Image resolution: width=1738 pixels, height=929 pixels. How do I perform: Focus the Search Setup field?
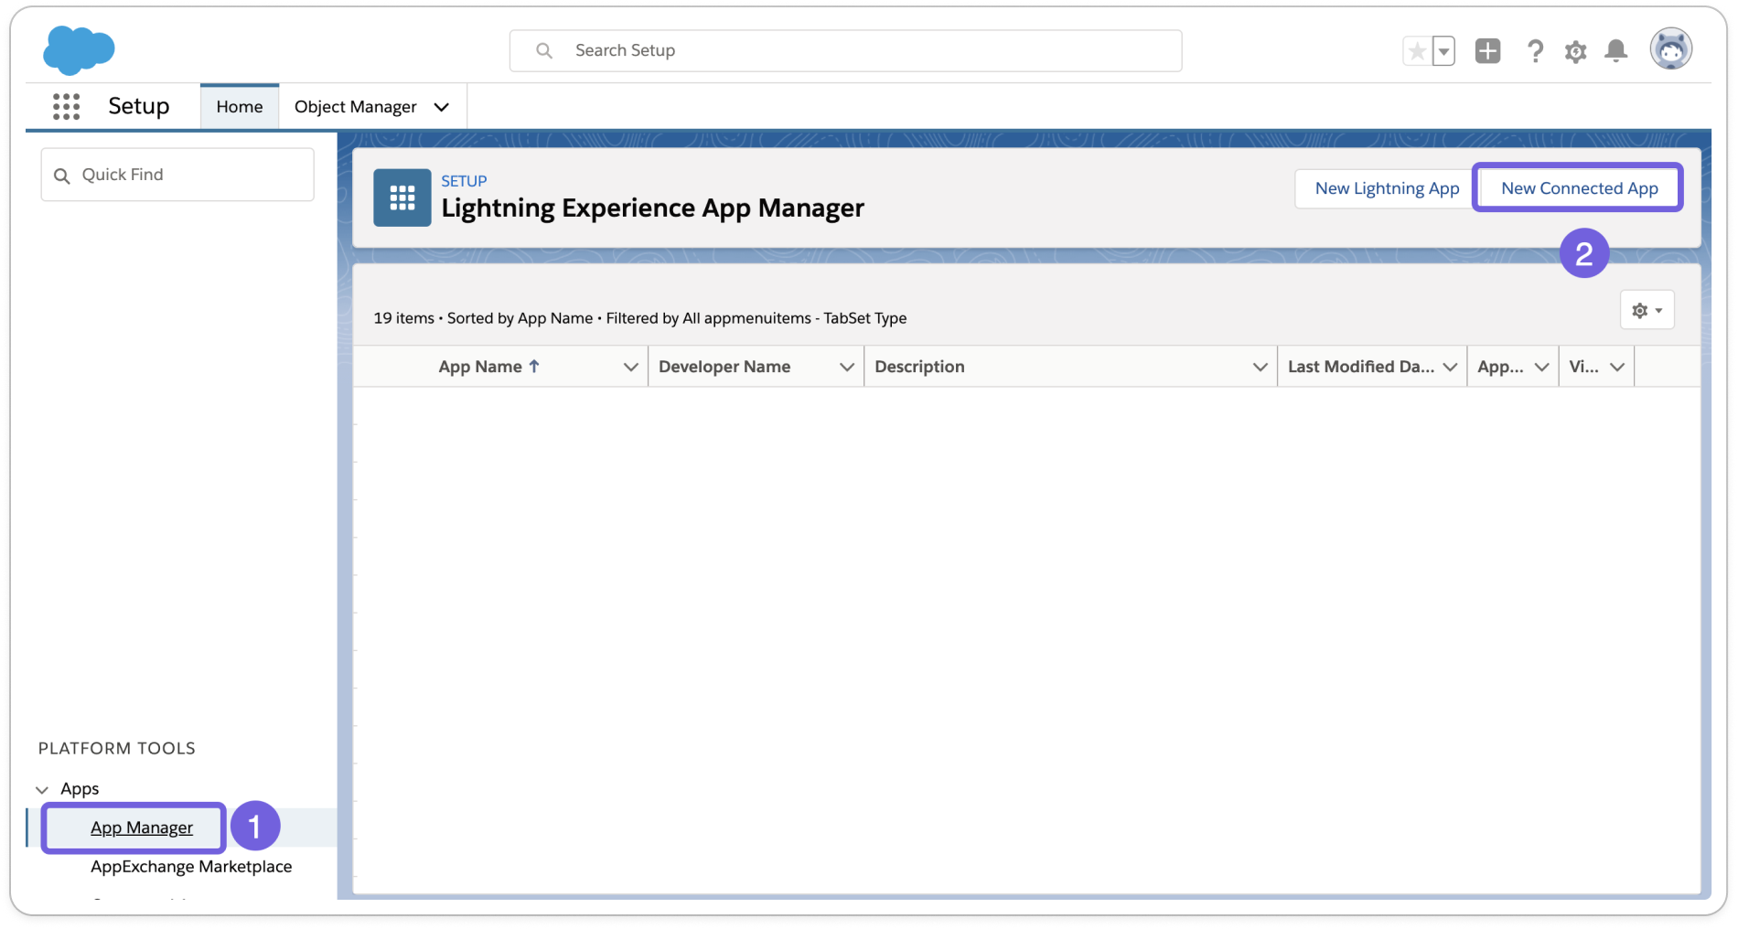coord(845,50)
